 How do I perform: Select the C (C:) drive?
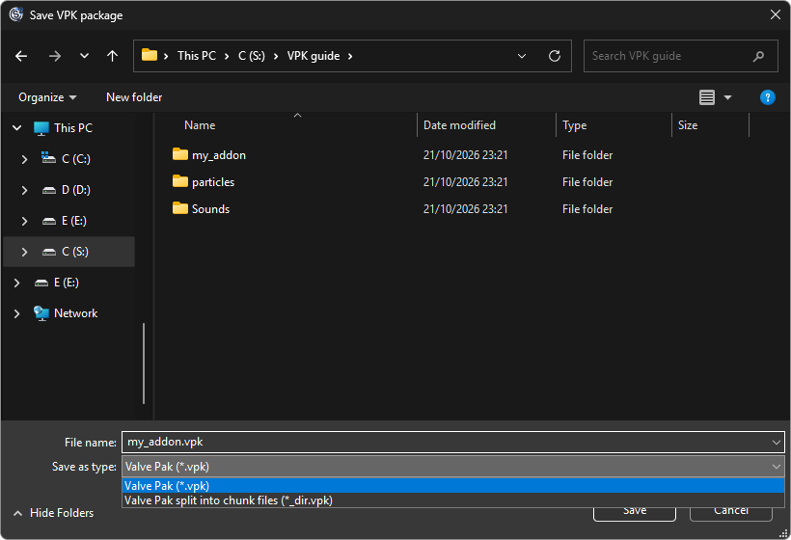click(x=75, y=159)
